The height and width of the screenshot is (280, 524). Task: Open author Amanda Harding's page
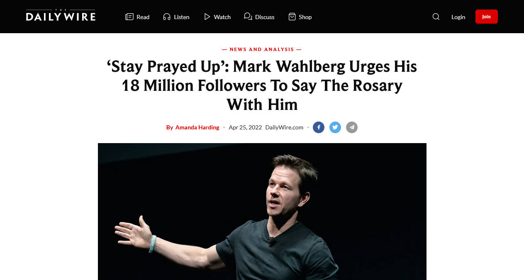pos(197,127)
